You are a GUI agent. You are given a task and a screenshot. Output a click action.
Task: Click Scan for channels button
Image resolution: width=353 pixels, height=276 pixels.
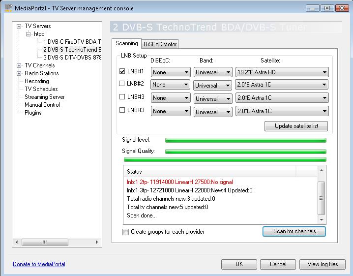[x=294, y=231]
